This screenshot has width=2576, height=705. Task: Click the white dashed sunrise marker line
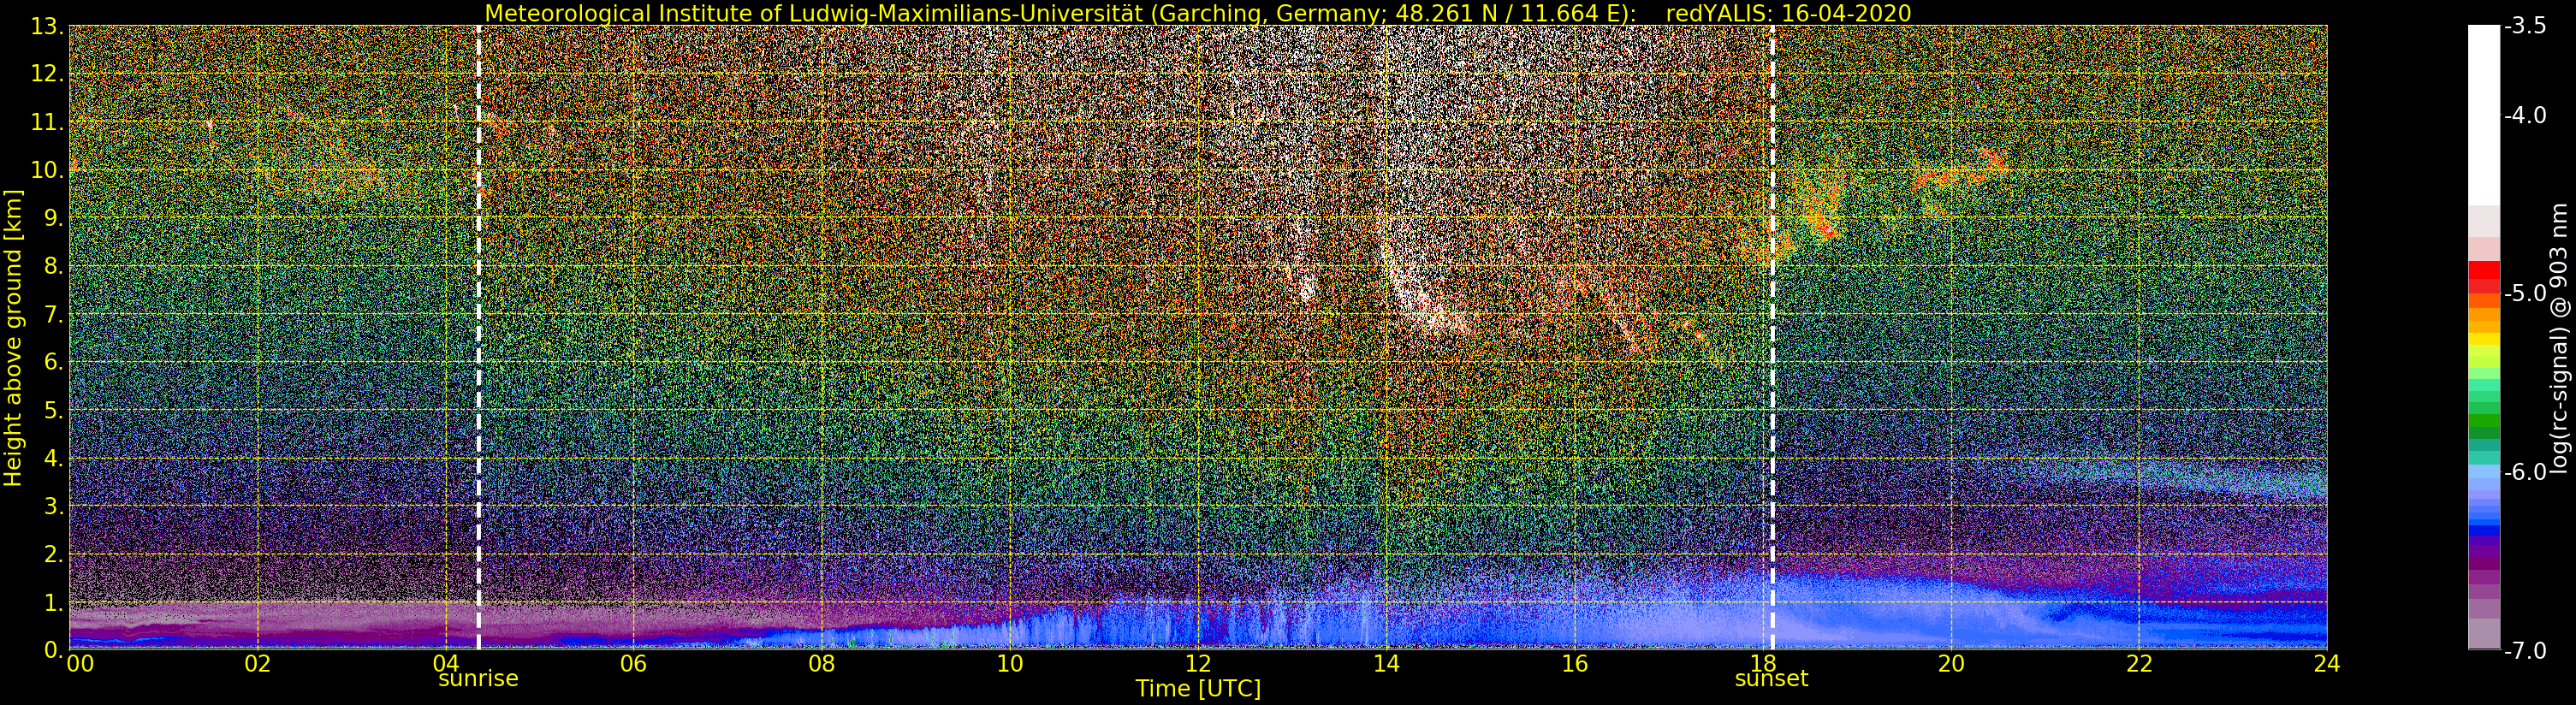tap(478, 337)
